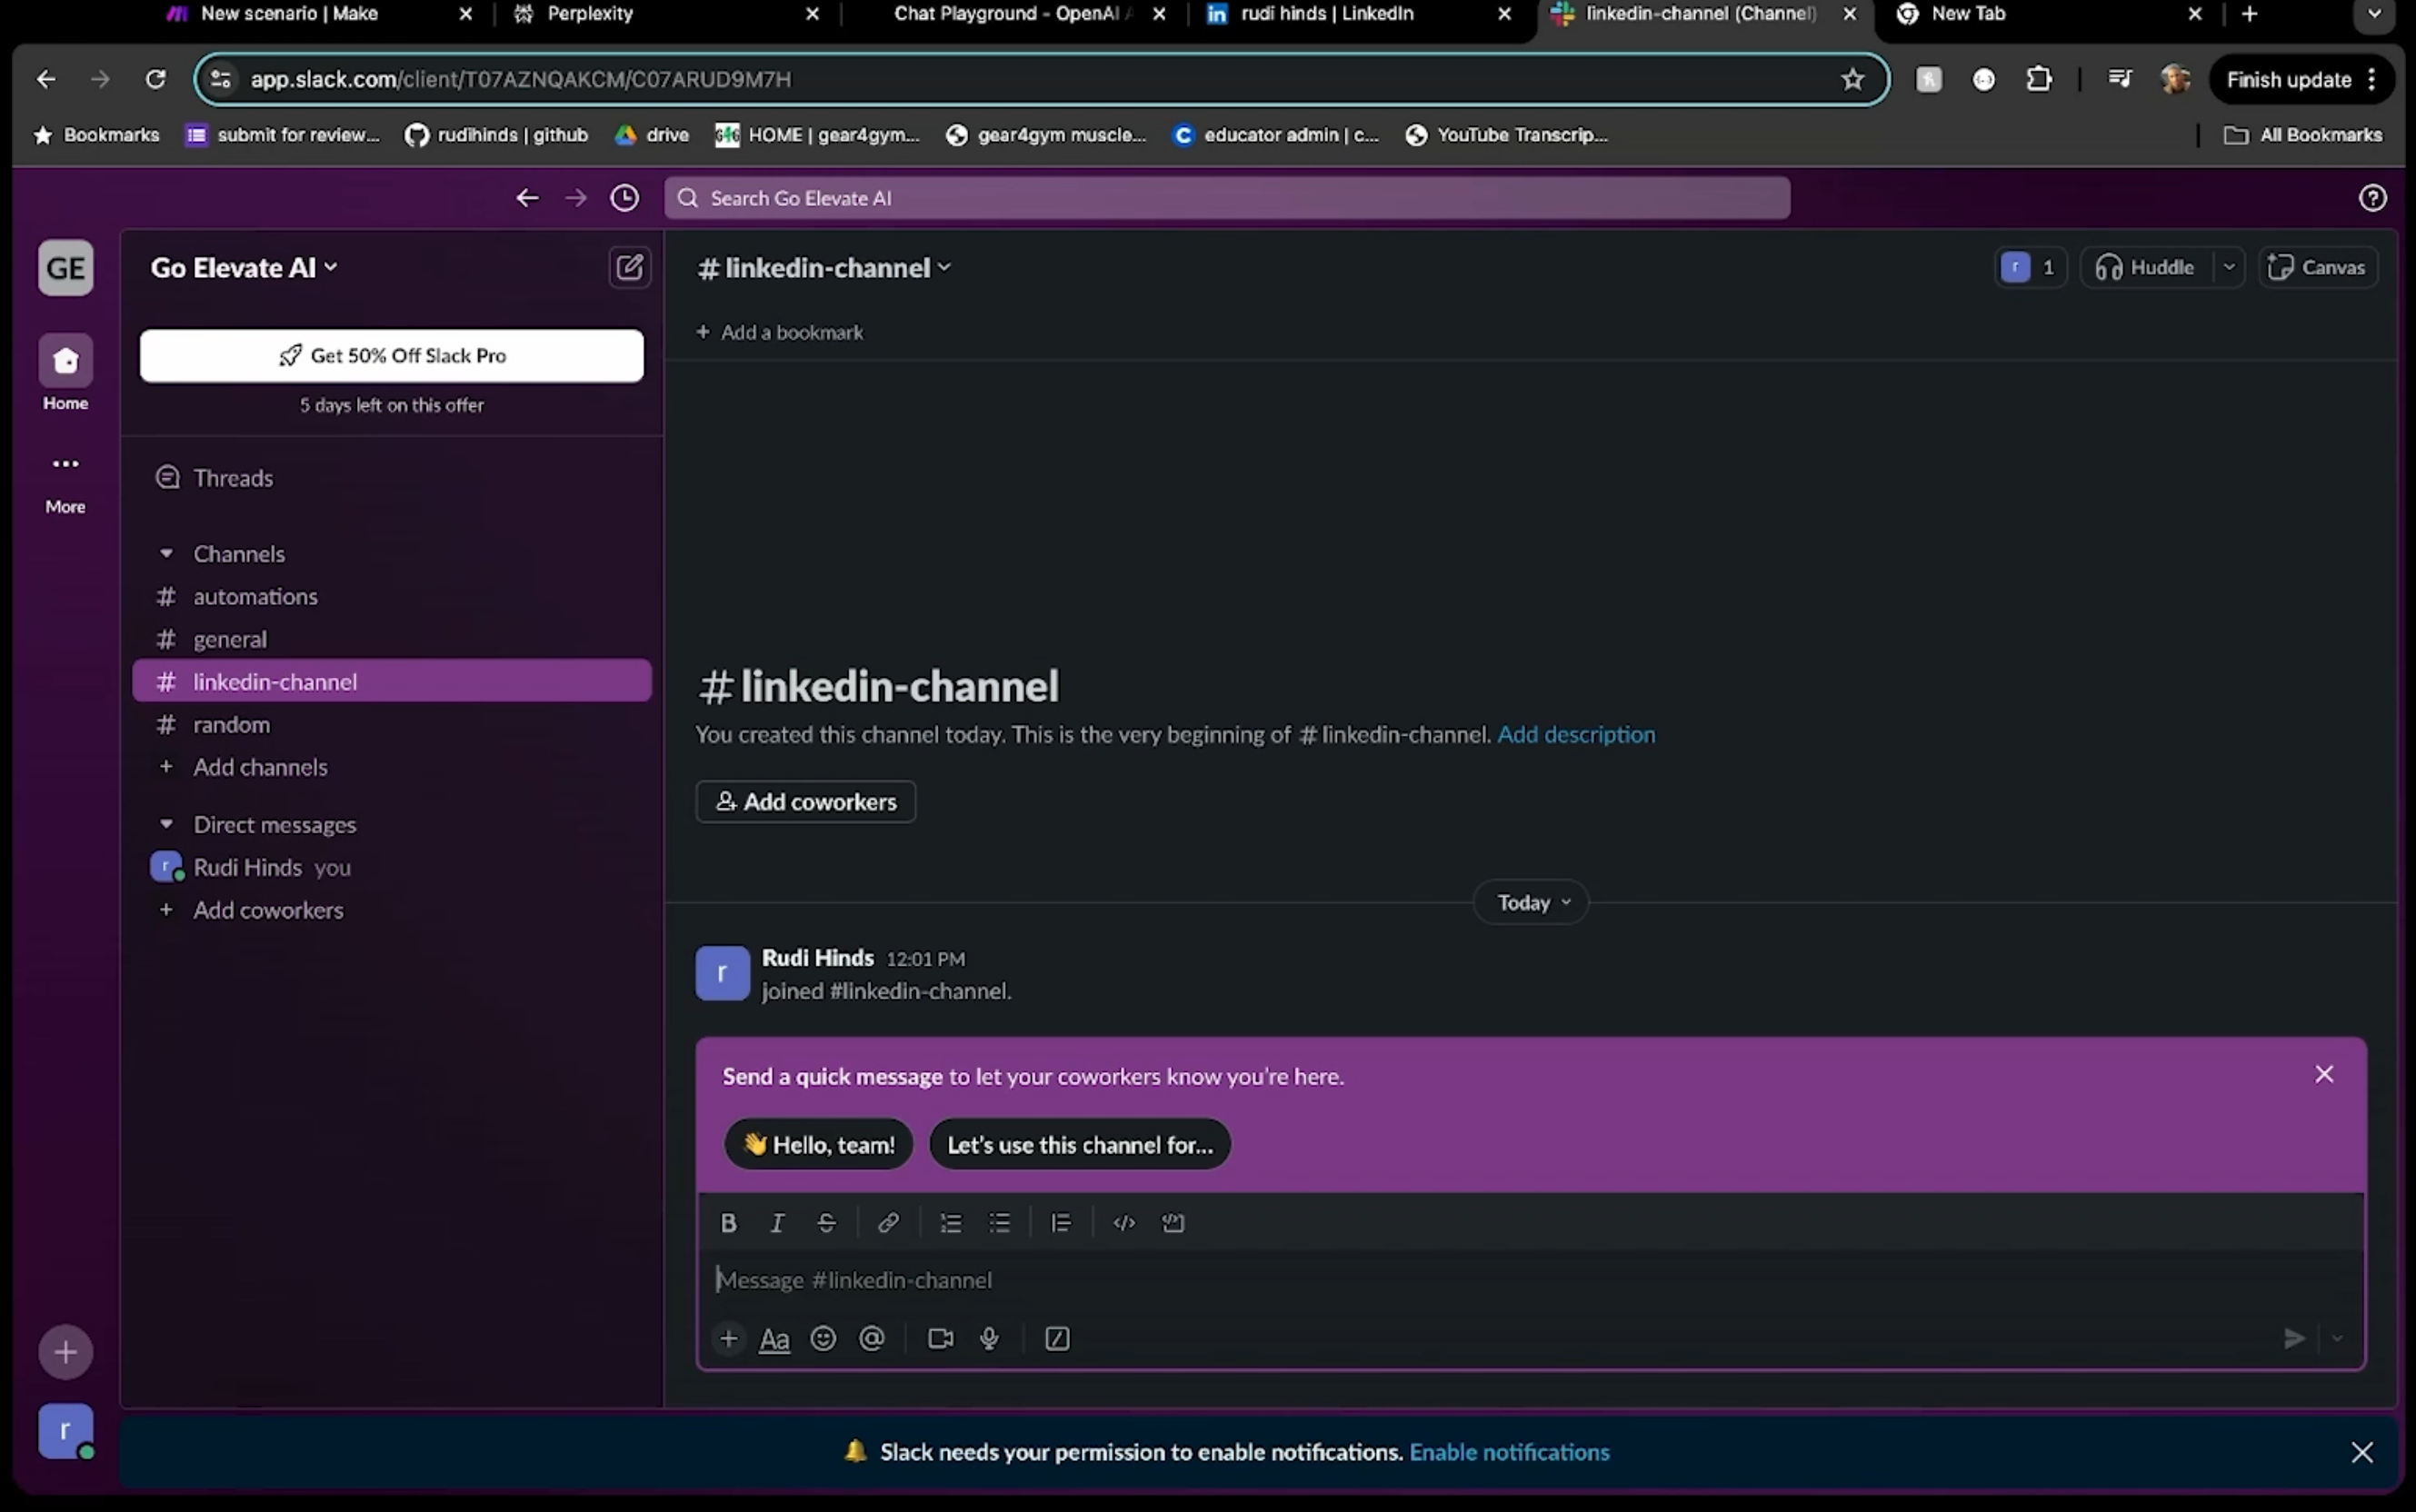Expand the Huddle options dropdown arrow

pyautogui.click(x=2229, y=267)
